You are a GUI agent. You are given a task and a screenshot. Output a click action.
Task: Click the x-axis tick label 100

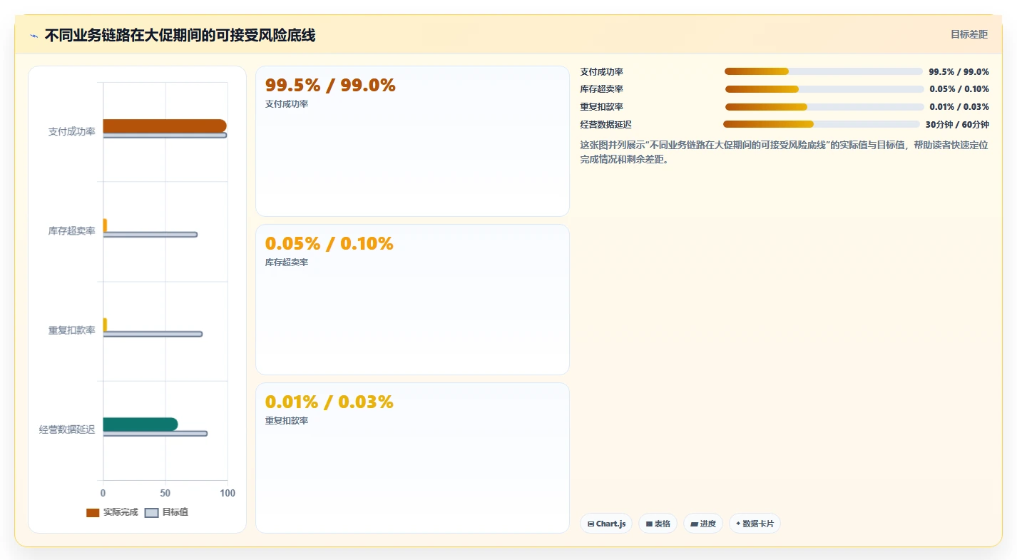tap(227, 493)
